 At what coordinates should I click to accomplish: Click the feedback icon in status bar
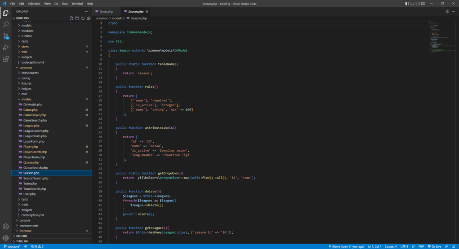tap(447, 246)
